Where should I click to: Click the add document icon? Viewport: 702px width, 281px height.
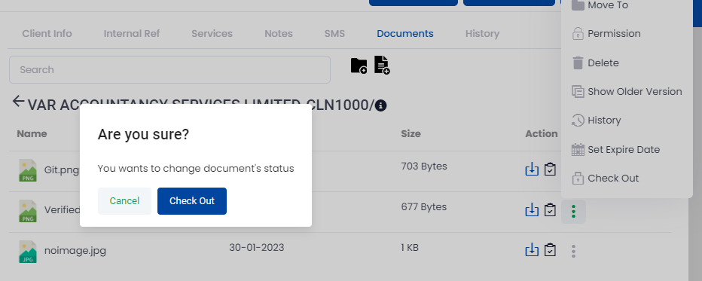point(382,66)
